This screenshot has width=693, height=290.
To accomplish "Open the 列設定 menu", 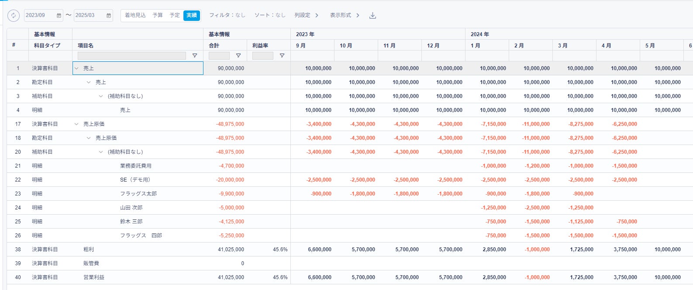I will point(306,15).
